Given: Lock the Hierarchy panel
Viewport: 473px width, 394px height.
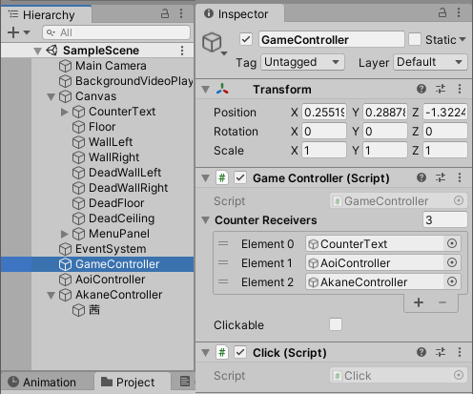Looking at the screenshot, I should tap(165, 13).
